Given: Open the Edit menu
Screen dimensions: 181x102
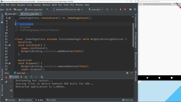Looking at the screenshot, I should tap(8, 5).
